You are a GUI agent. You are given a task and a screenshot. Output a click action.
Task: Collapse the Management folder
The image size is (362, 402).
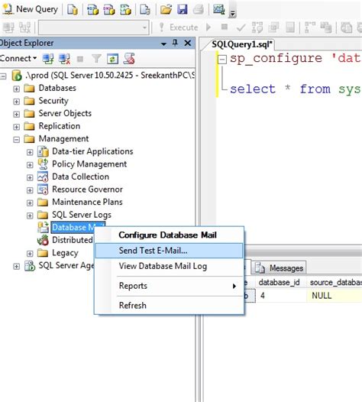pos(16,139)
